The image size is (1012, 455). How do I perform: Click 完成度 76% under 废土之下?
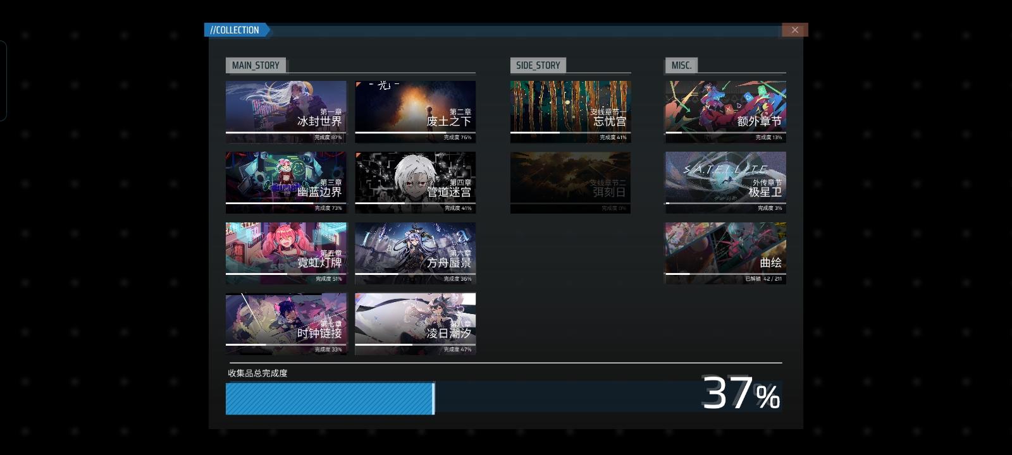point(457,137)
